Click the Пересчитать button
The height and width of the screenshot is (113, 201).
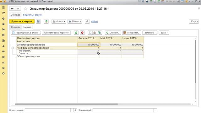[x=132, y=33]
